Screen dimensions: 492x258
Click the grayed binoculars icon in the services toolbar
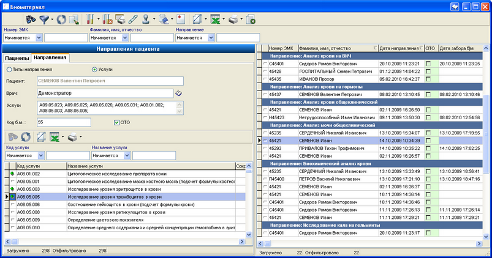(x=13, y=137)
